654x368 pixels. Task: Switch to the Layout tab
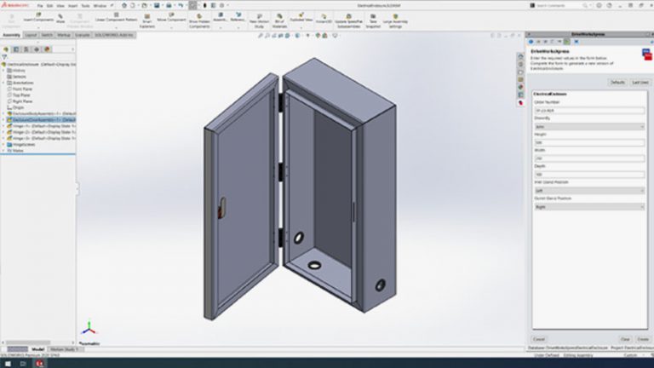31,35
